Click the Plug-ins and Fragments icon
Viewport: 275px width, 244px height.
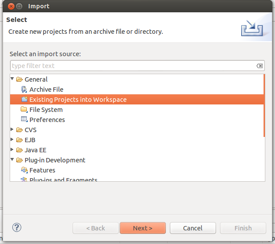pos(24,179)
